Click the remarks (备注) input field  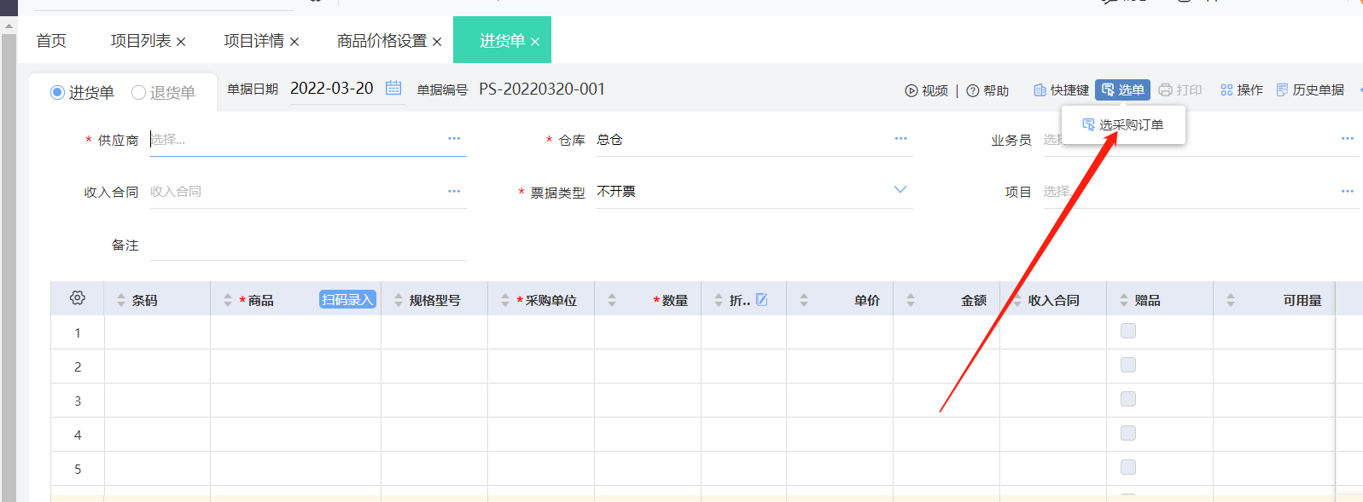[308, 245]
